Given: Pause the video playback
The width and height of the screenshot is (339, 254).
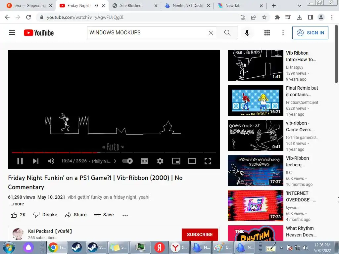Looking at the screenshot, I should 20,161.
